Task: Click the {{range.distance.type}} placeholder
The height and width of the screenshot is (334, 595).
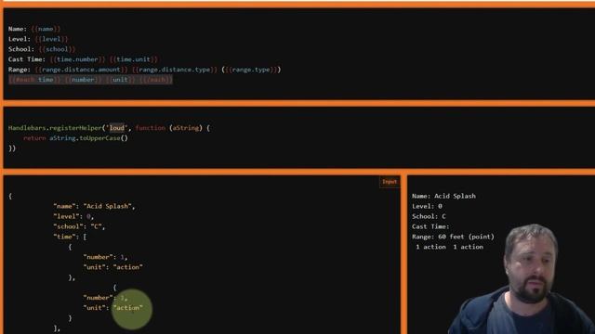Action: pos(175,70)
